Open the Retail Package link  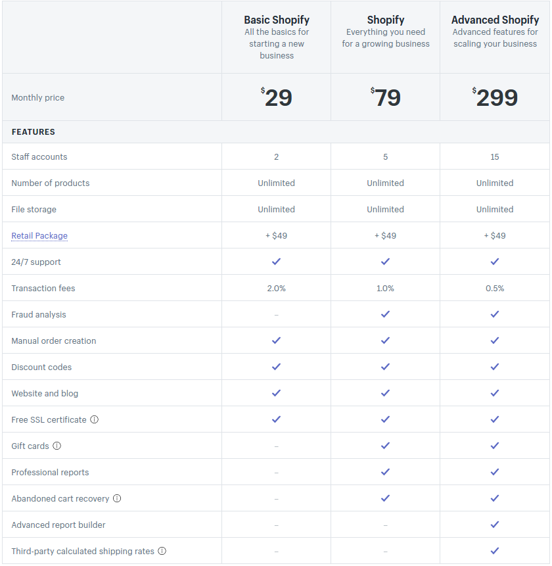click(39, 236)
